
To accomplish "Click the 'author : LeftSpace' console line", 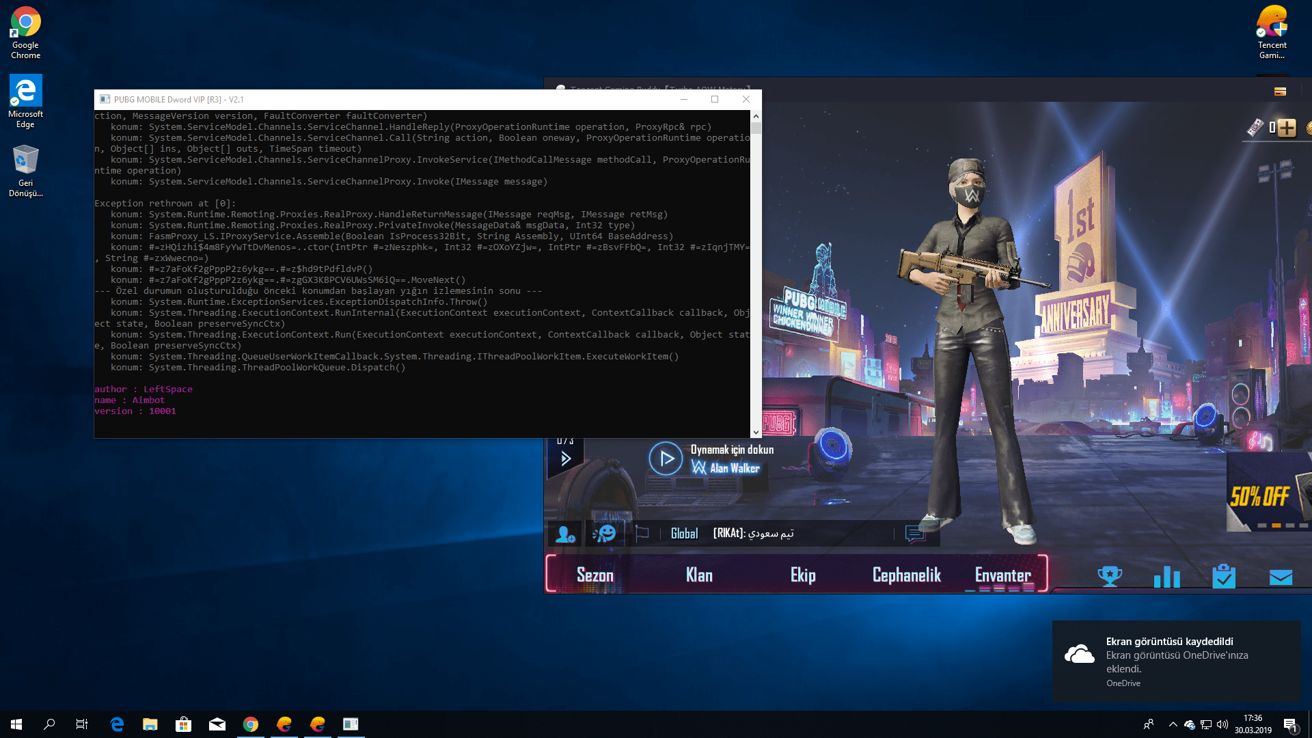I will (x=143, y=389).
